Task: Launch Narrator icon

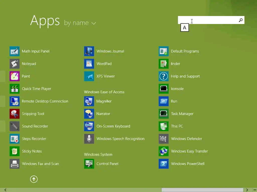Action: [x=89, y=114]
